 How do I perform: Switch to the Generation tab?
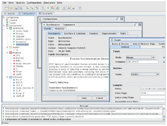click(45, 14)
